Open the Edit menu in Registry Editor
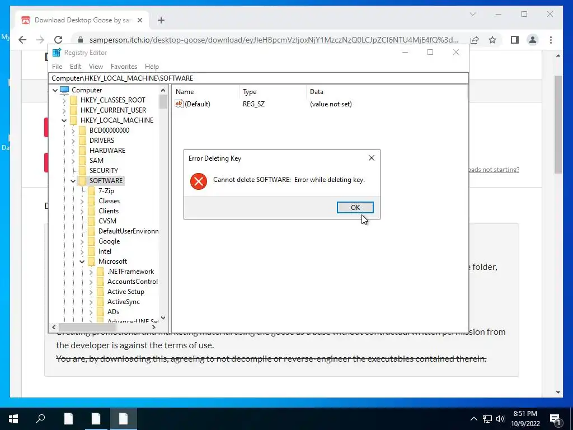This screenshot has height=430, width=573. point(76,67)
